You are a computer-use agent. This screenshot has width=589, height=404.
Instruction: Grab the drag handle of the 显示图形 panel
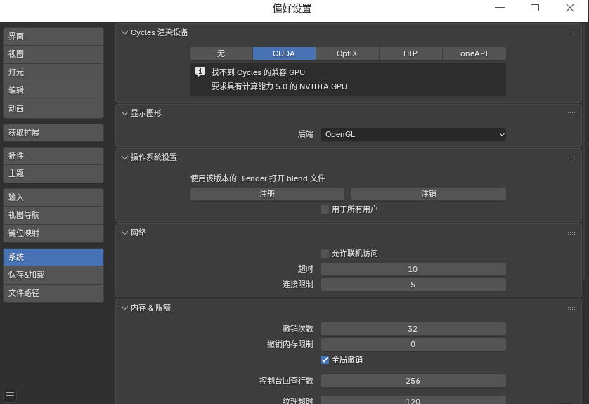(571, 114)
